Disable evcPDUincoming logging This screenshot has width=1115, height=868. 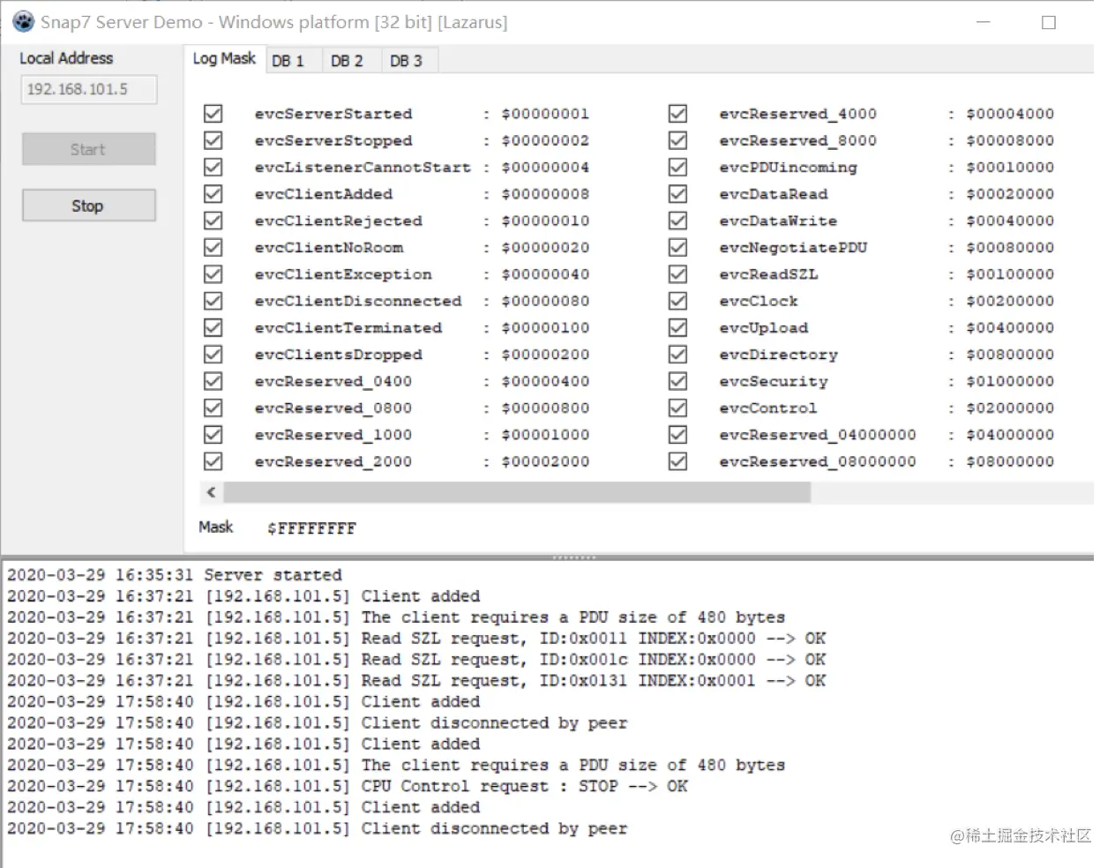(677, 167)
